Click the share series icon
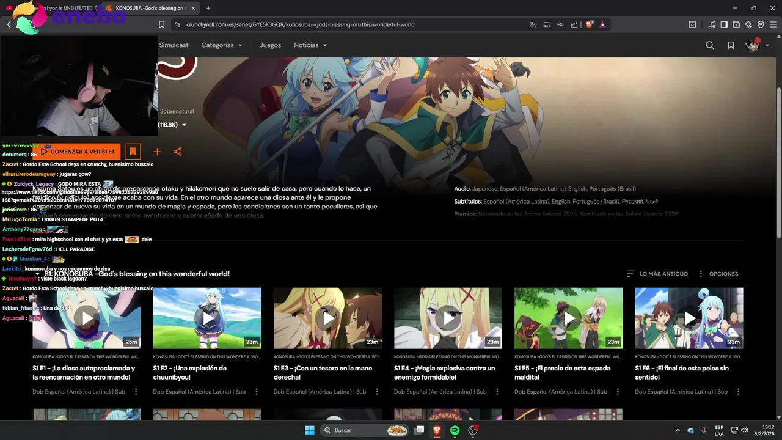The image size is (782, 440). pos(177,152)
